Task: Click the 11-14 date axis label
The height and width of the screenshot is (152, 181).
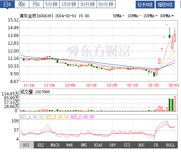Action: (x=29, y=85)
